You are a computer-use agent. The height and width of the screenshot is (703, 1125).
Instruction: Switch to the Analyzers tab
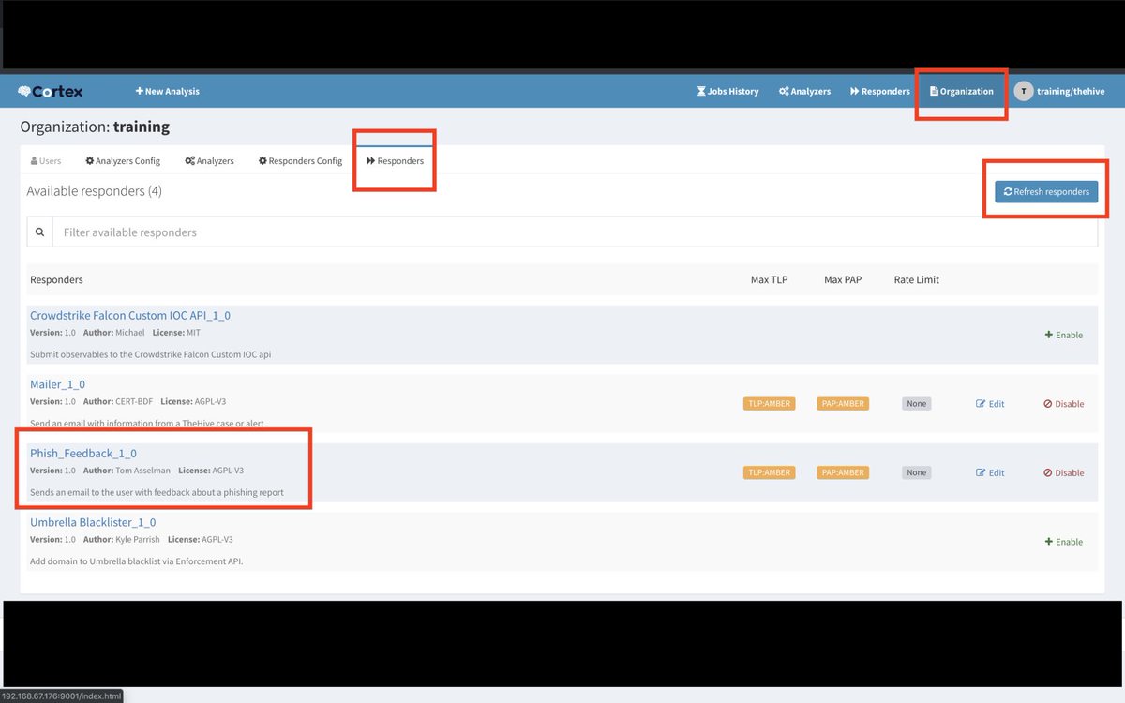point(209,161)
